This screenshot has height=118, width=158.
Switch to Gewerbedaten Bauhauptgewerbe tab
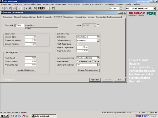pyautogui.click(x=108, y=17)
